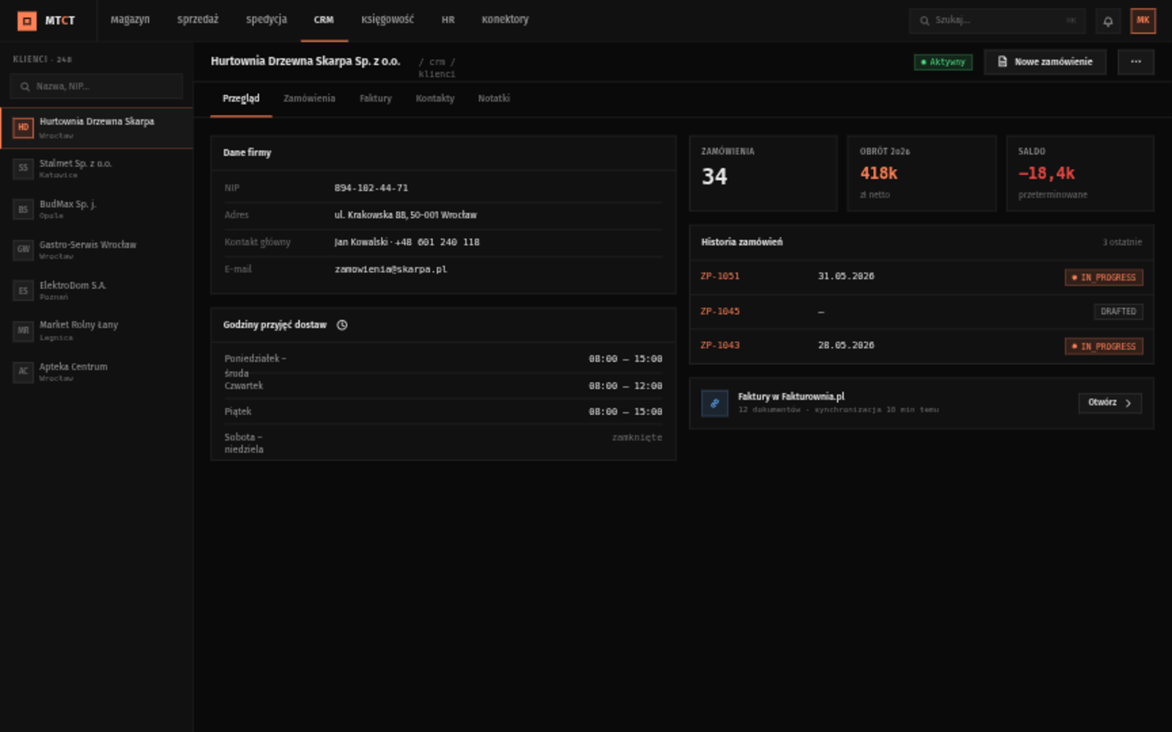Click the SS avatar of Stalmet
The width and height of the screenshot is (1172, 732).
(23, 168)
